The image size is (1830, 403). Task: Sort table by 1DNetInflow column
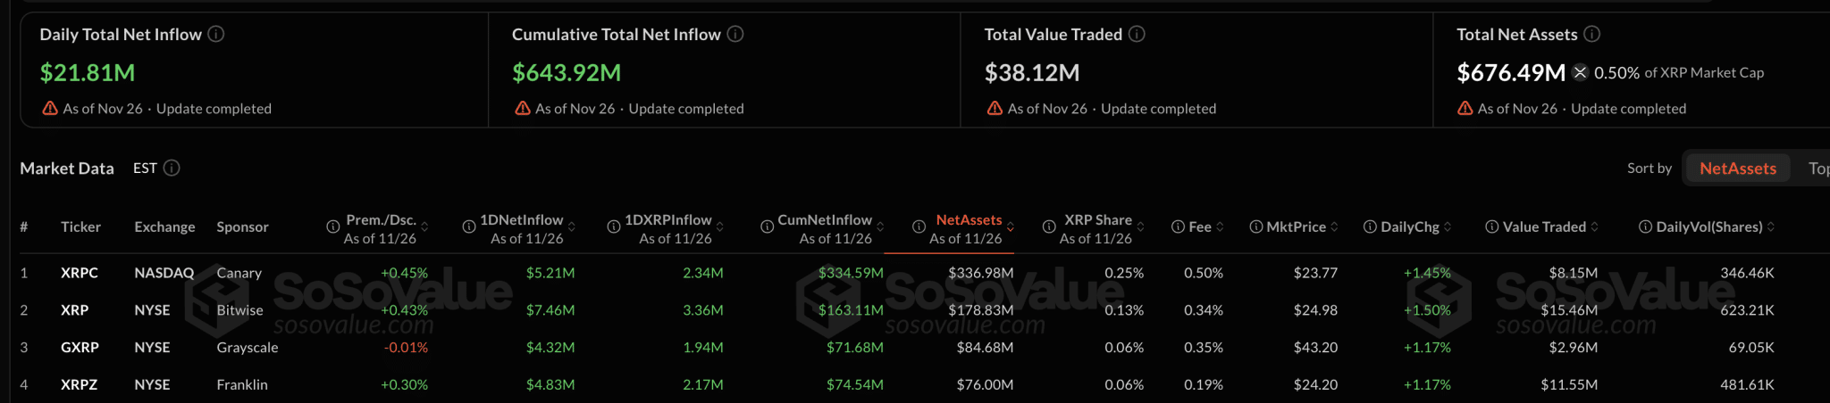click(572, 227)
